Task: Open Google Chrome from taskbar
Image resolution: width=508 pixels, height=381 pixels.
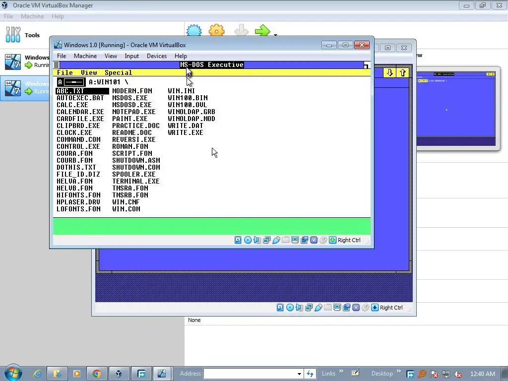Action: 96,374
